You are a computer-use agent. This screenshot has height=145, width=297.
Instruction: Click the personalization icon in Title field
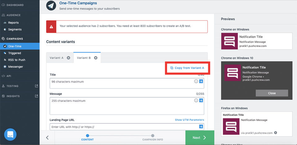[x=201, y=81]
